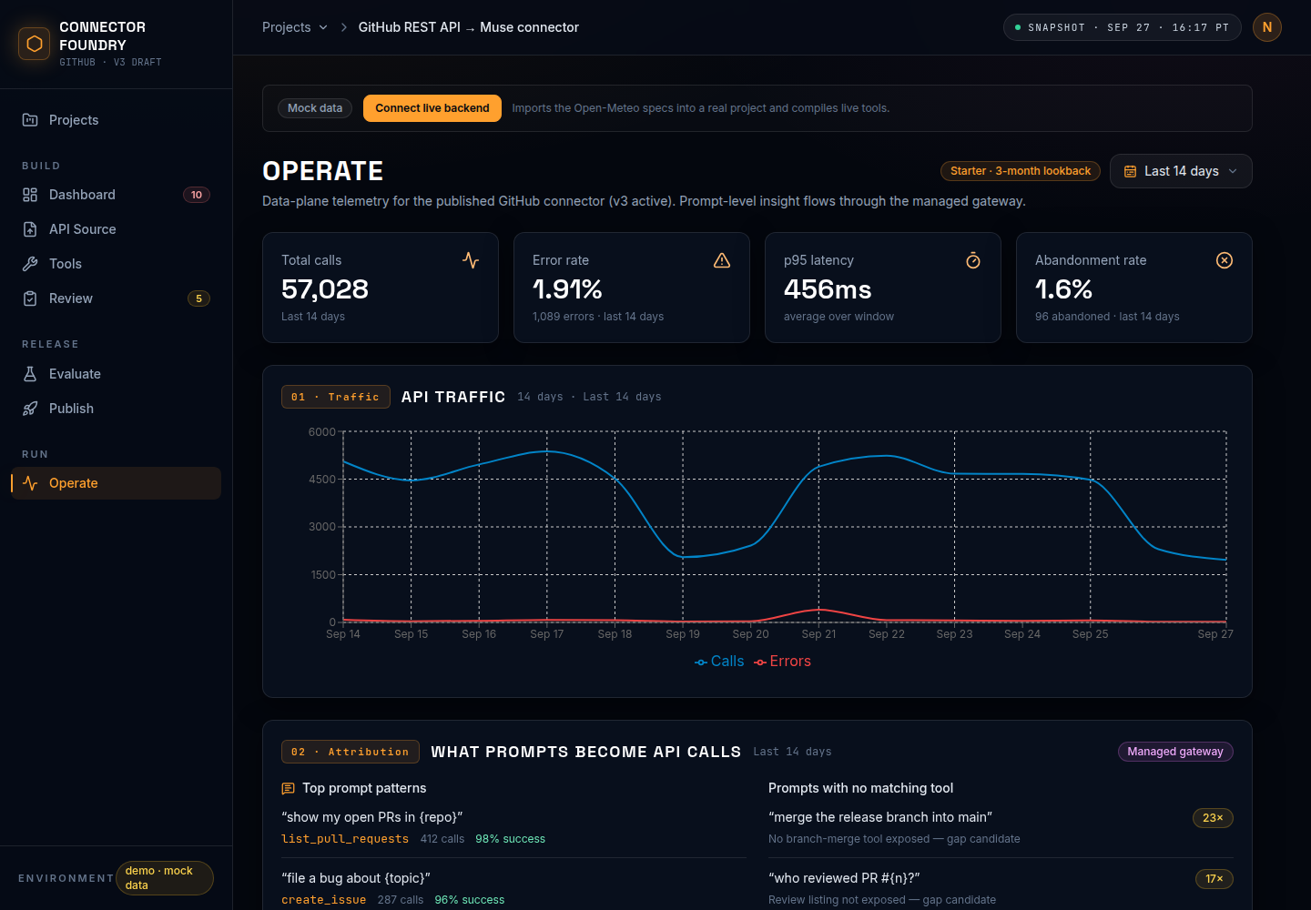Viewport: 1311px width, 910px height.
Task: Click the Top prompt patterns chat icon
Action: pos(289,788)
